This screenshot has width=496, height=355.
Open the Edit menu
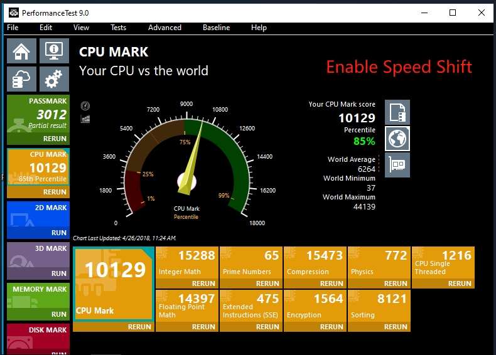(x=46, y=28)
